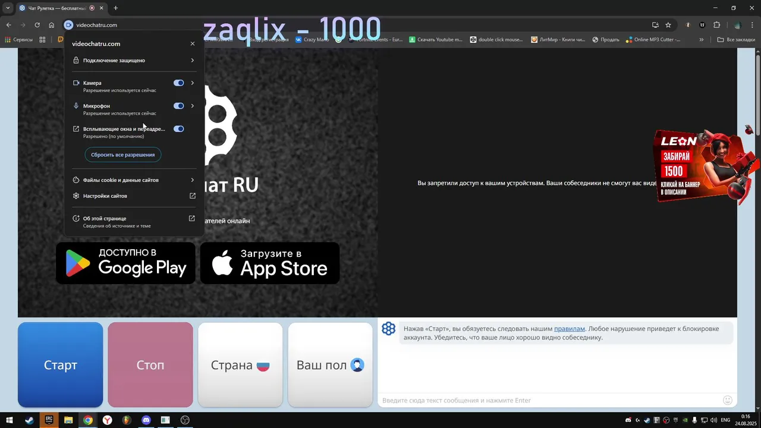
Task: Click Сбросить все разрешения button
Action: tap(123, 155)
